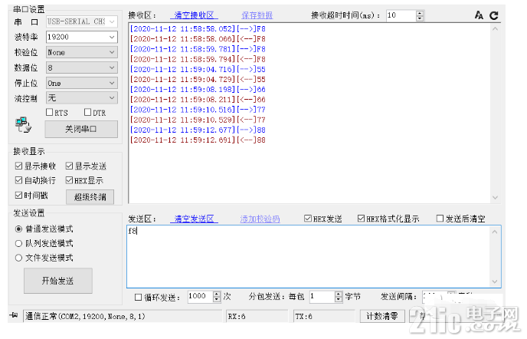Image resolution: width=527 pixels, height=339 pixels.
Task: Increase receive timeout with the up stepper
Action: click(420, 13)
